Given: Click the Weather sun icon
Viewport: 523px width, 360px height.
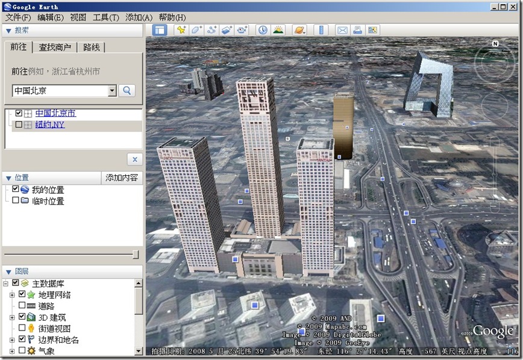Looking at the screenshot, I should 31,350.
